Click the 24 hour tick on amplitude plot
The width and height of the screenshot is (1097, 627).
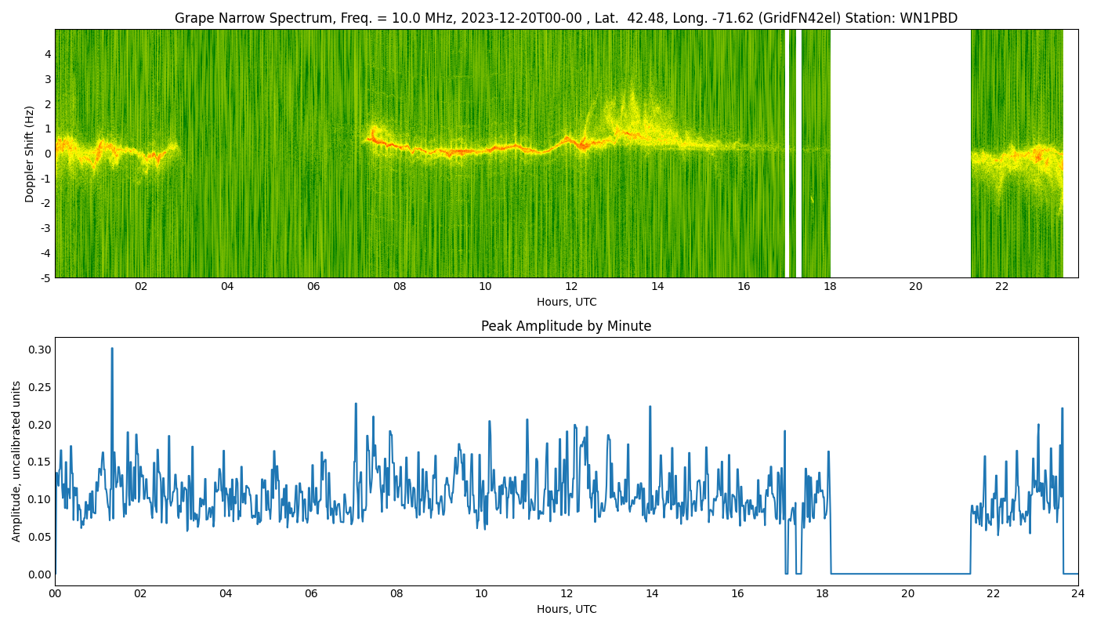pyautogui.click(x=1078, y=593)
